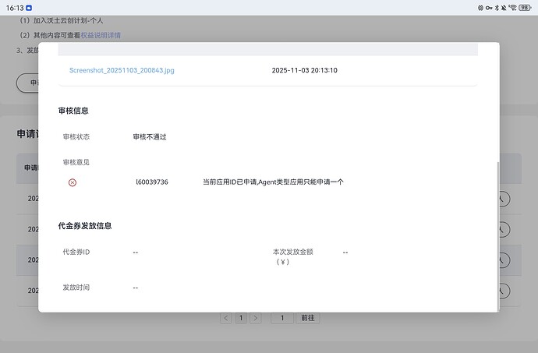Viewport: 538px width, 353px height.
Task: Click the '--' value next to 本次发放金额
Action: click(x=345, y=252)
